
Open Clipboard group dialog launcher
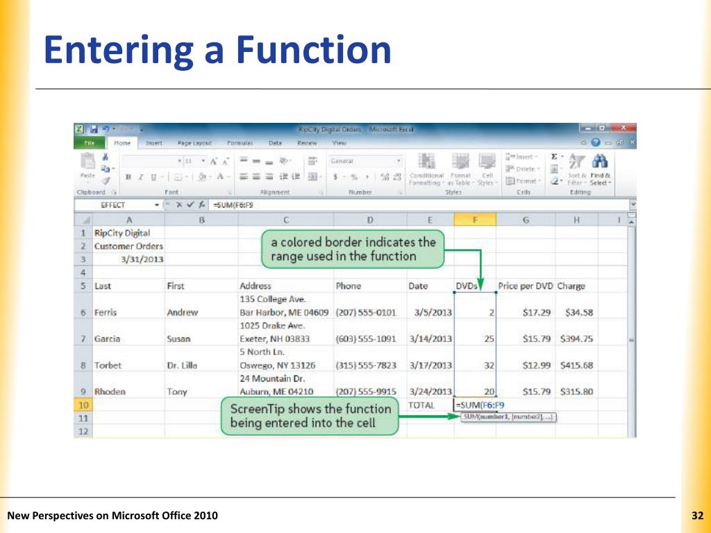(x=114, y=193)
